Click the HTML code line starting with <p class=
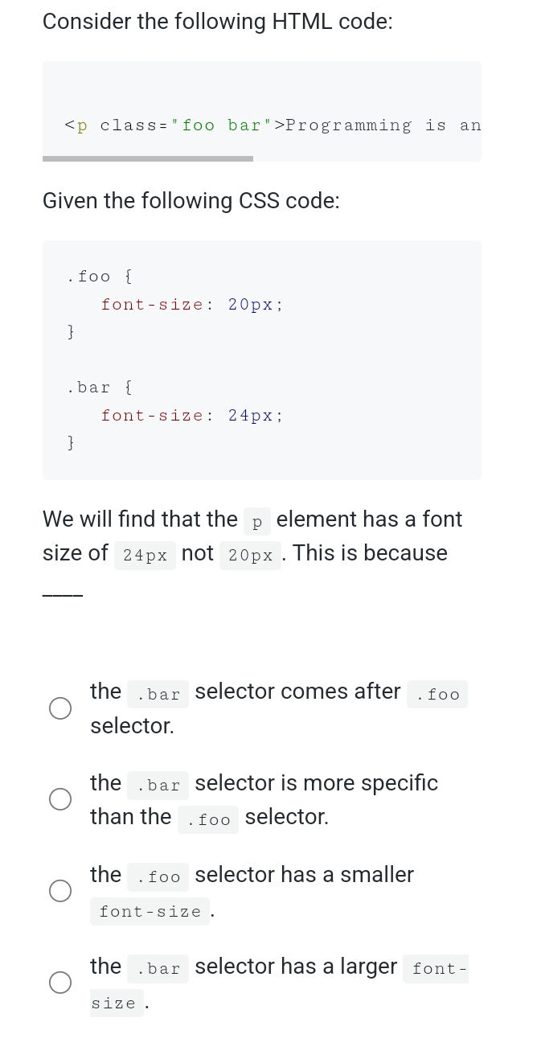The image size is (541, 1059). [273, 125]
